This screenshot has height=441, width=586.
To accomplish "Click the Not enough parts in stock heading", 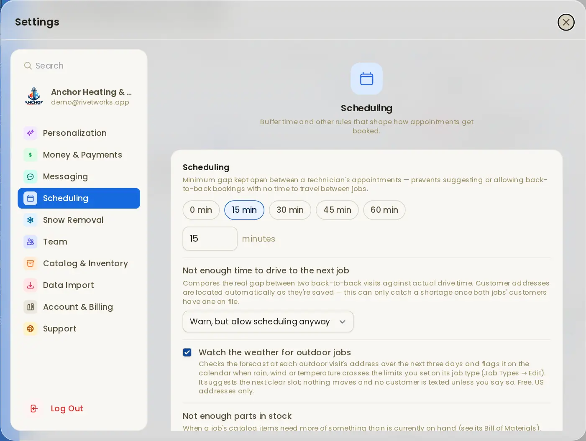I will 237,416.
